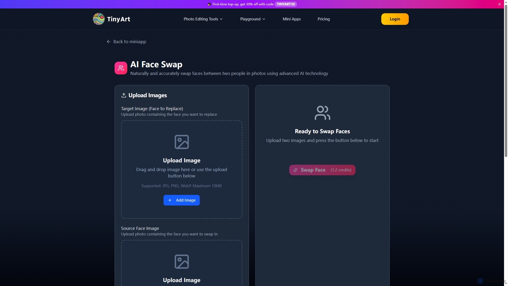The width and height of the screenshot is (508, 286).
Task: Click the TINYART30 promo code badge
Action: (286, 4)
